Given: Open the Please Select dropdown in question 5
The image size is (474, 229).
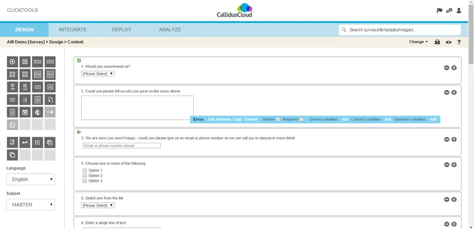Looking at the screenshot, I should point(98,205).
